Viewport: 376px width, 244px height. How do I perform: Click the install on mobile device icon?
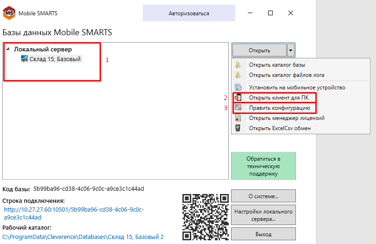click(x=238, y=87)
